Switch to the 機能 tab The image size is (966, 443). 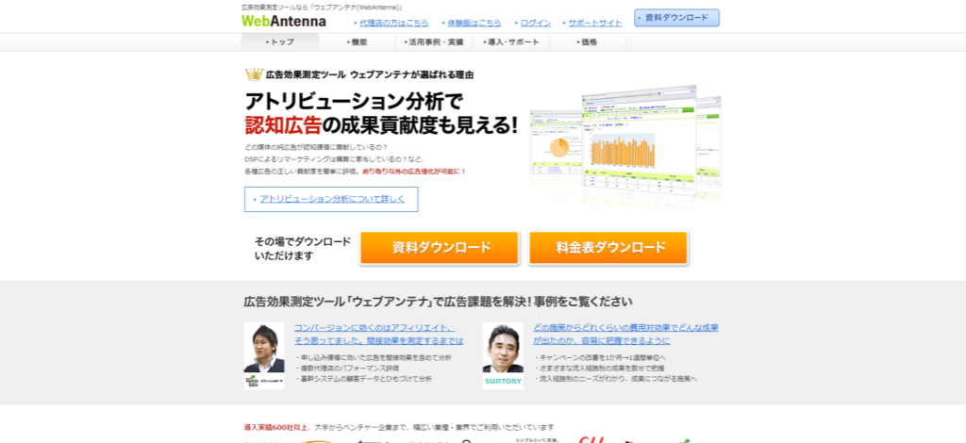[358, 42]
